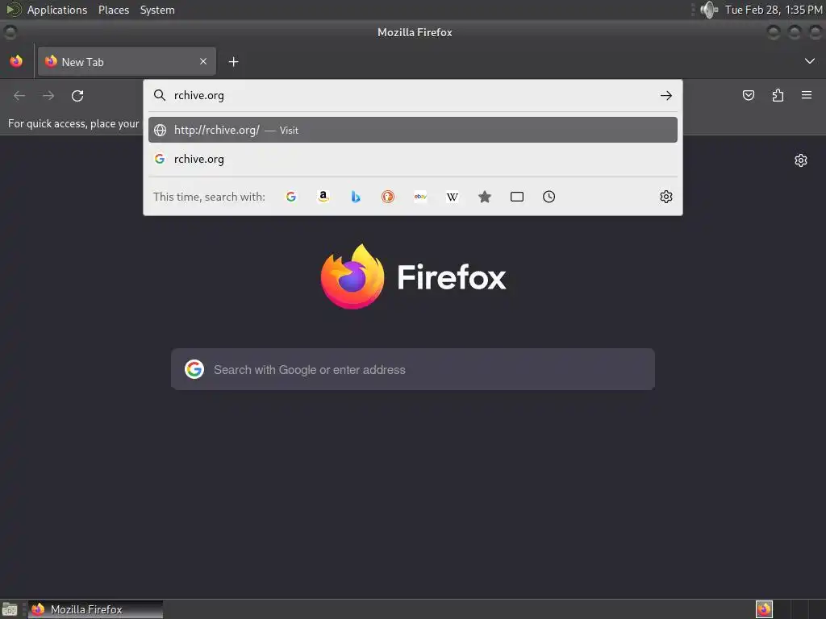Personalize the new tab via the gear icon
Image resolution: width=826 pixels, height=619 pixels.
pyautogui.click(x=801, y=160)
